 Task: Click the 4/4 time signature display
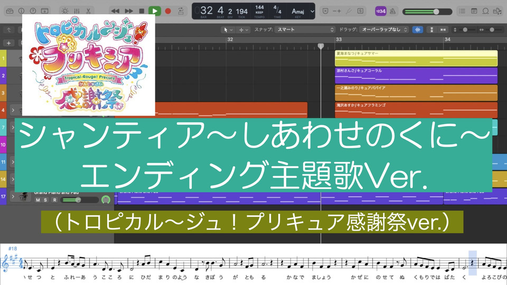pos(277,9)
